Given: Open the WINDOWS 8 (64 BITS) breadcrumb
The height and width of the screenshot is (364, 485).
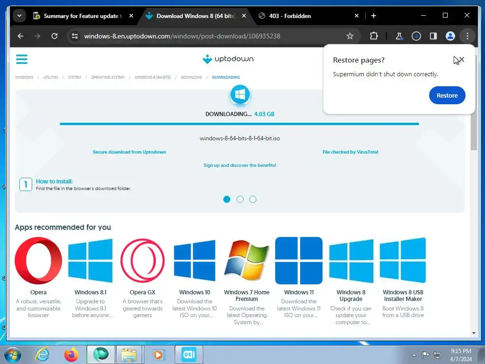Looking at the screenshot, I should pos(153,77).
